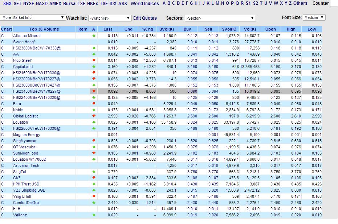Filter counters by Others
The width and height of the screenshot is (338, 224).
[300, 3]
